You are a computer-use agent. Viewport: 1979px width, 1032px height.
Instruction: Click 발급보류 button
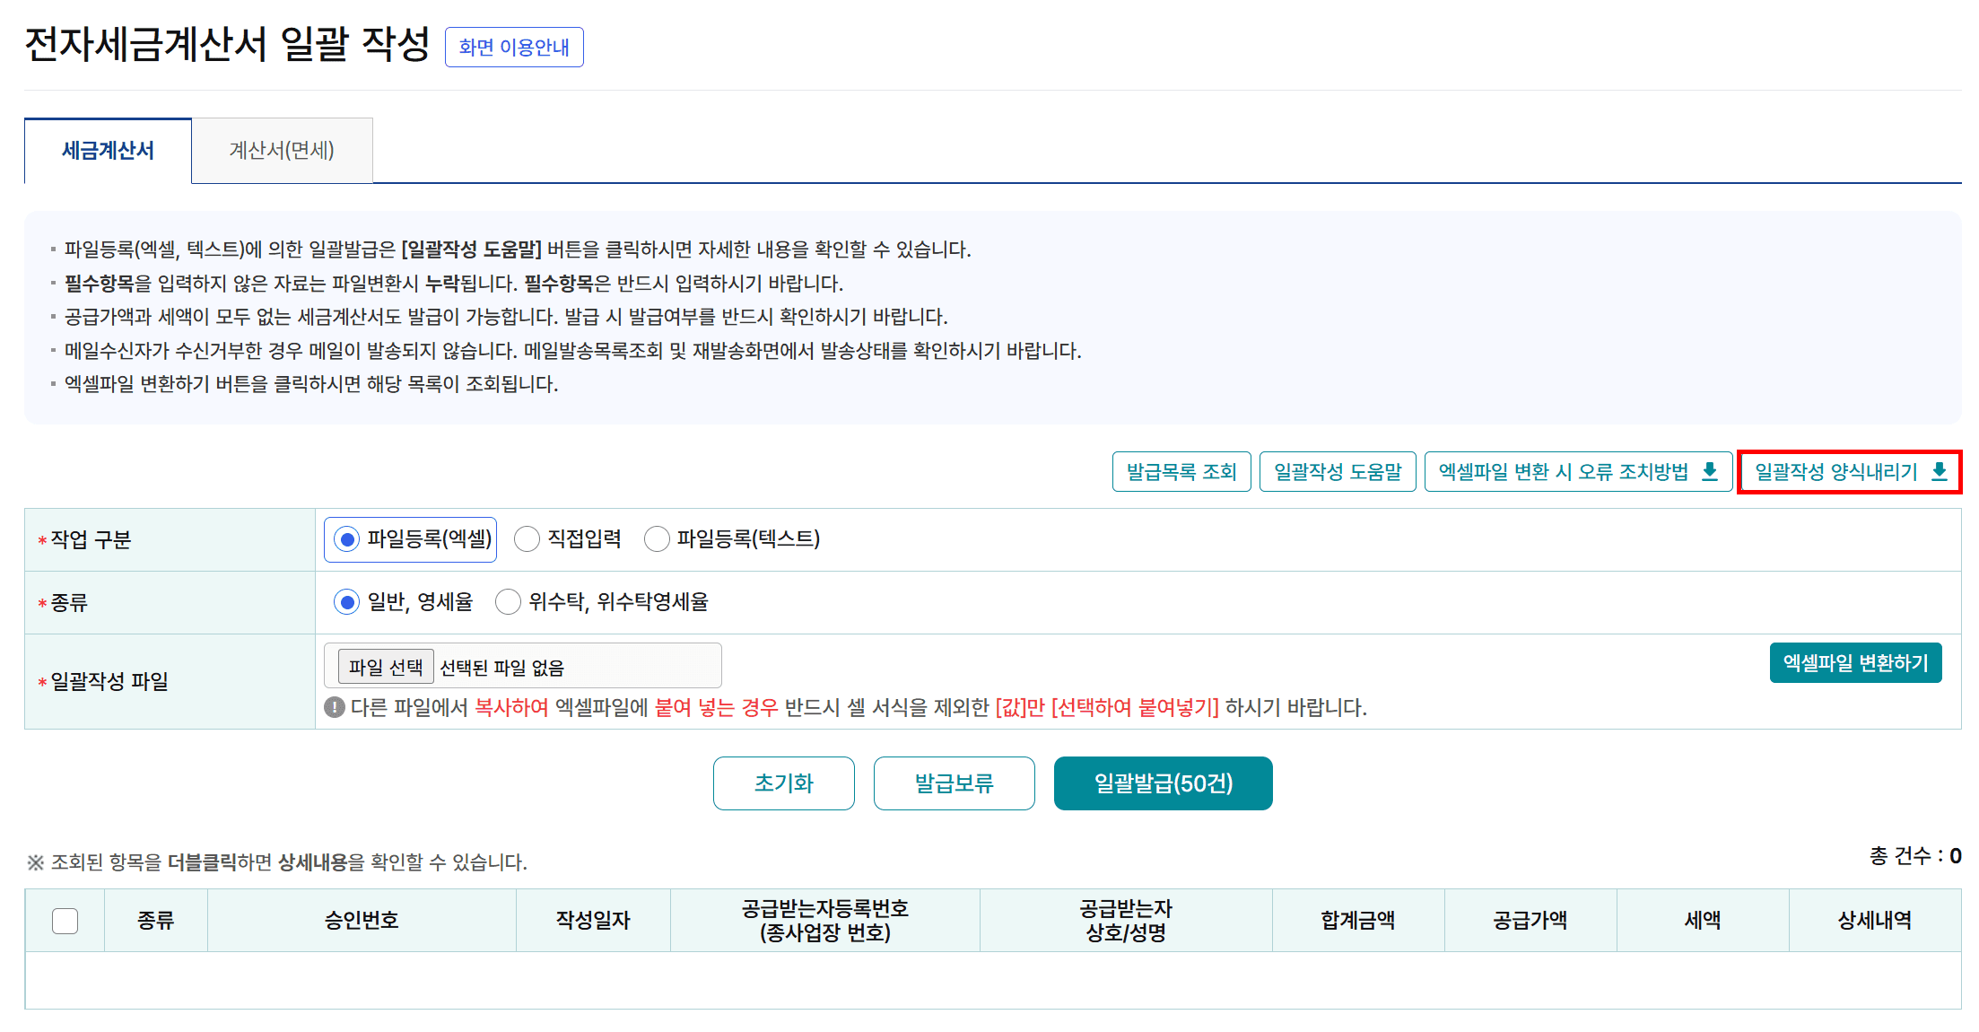click(954, 783)
